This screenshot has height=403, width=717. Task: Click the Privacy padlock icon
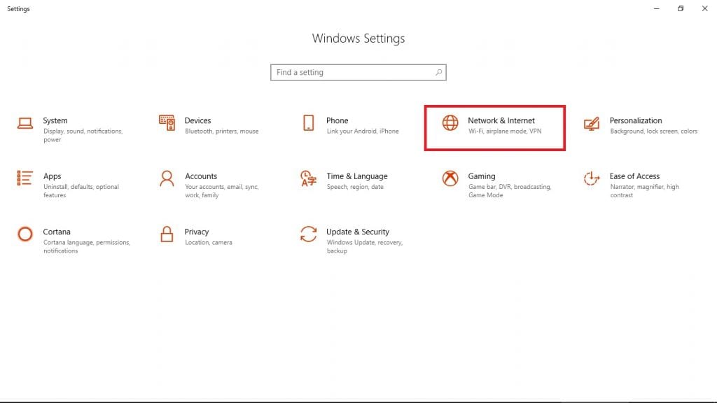coord(167,234)
